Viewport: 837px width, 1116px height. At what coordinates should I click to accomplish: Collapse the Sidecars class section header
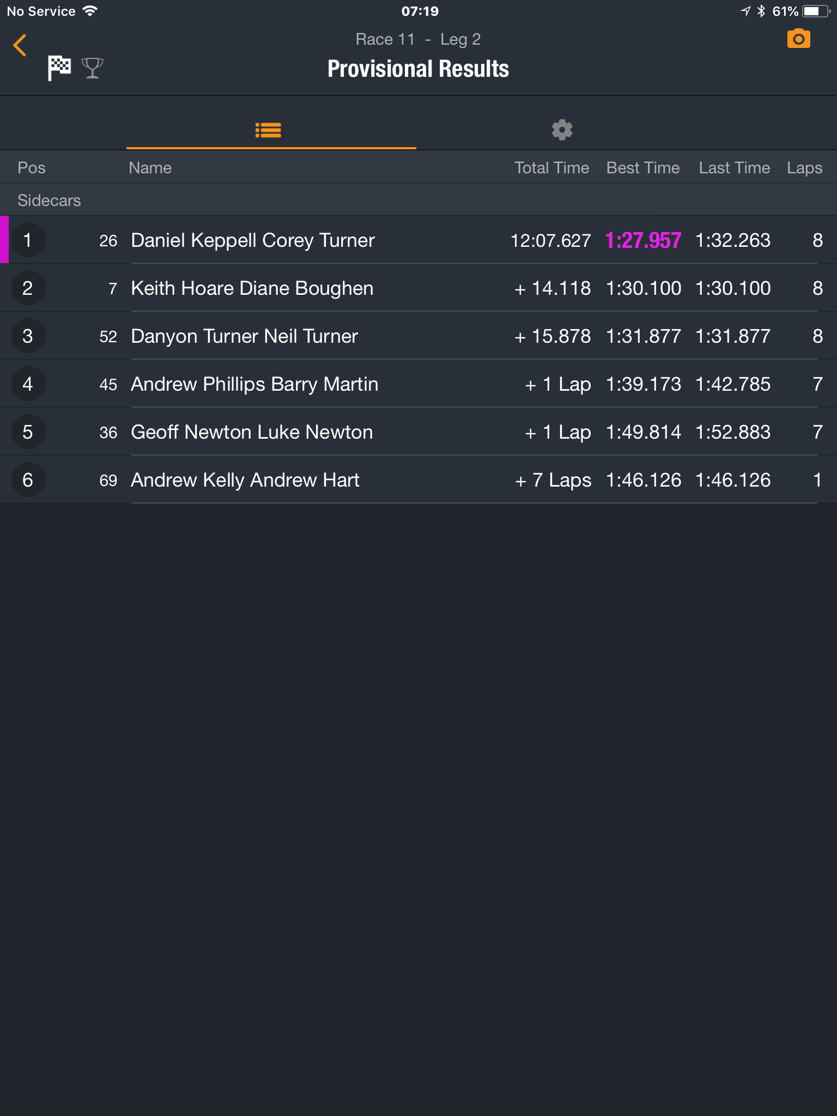[418, 200]
